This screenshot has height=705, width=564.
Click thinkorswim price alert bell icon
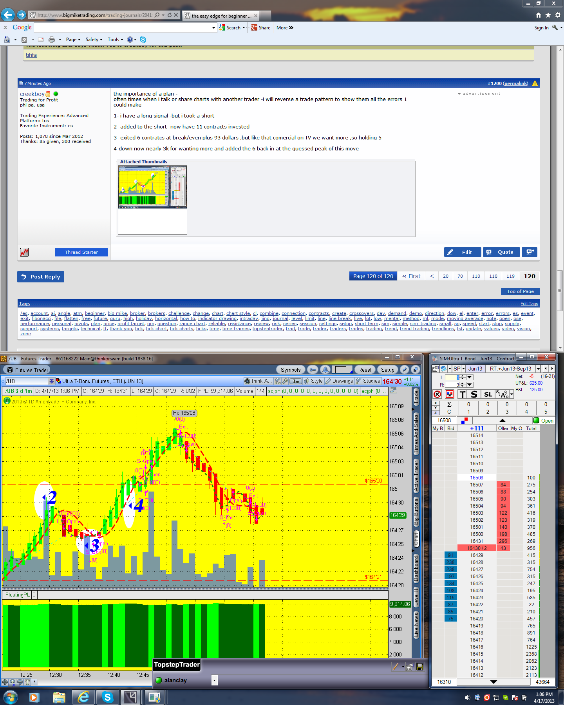[x=325, y=370]
